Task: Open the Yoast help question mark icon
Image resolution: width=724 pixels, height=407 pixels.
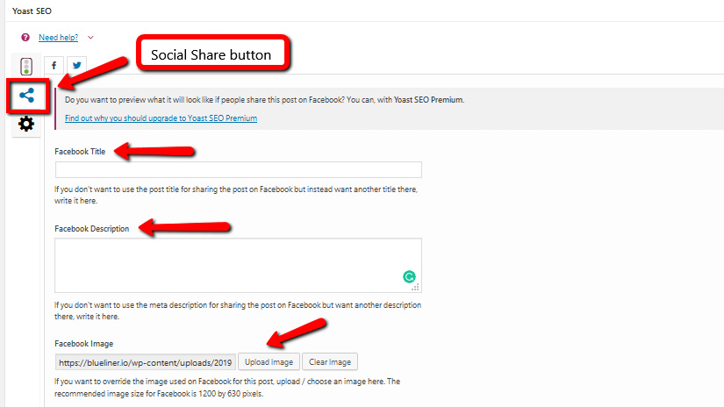Action: (25, 38)
